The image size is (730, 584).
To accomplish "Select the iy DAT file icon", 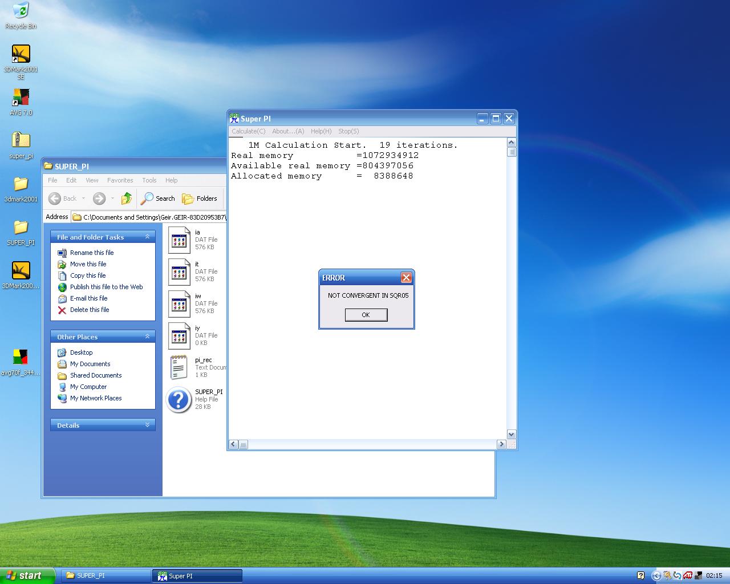I will pyautogui.click(x=179, y=336).
